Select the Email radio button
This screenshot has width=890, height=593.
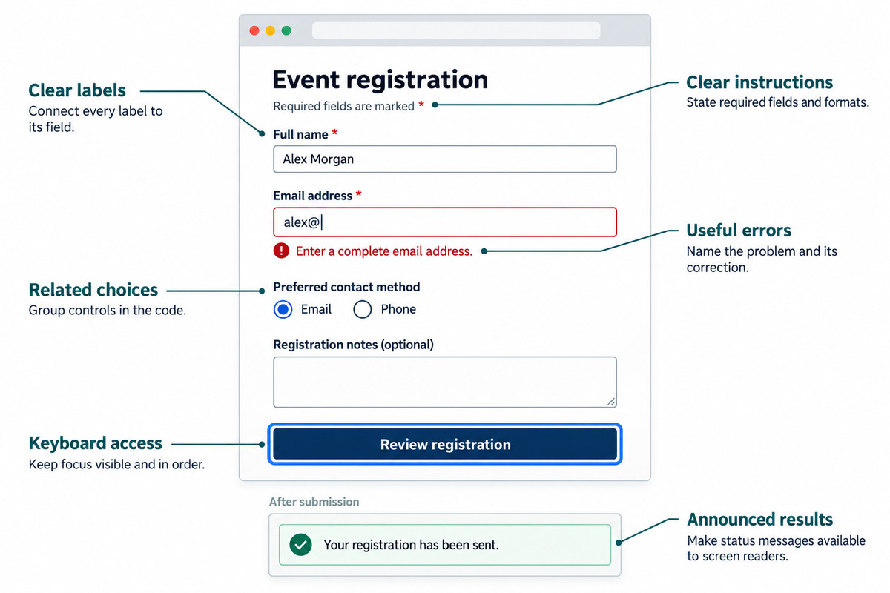283,310
